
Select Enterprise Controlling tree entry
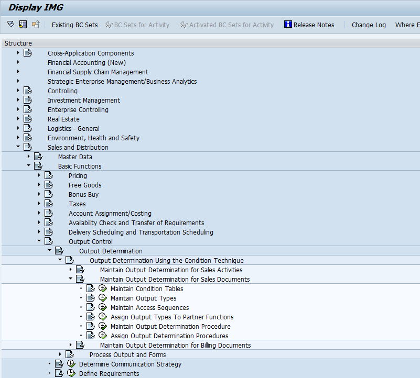pos(78,109)
